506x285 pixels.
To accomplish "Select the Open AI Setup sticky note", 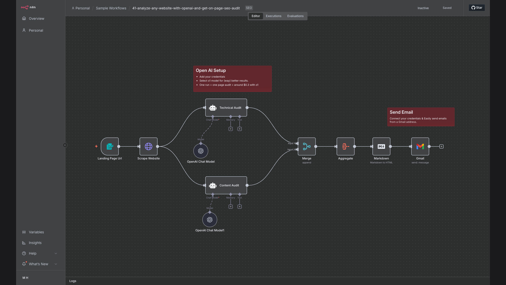I will [232, 79].
